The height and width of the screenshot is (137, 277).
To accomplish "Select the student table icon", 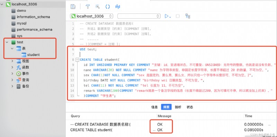I will tap(24, 55).
